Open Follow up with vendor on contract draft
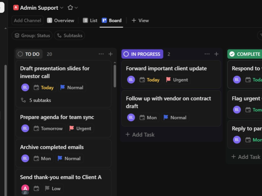Screen dimensions: 262x196 coord(168,102)
